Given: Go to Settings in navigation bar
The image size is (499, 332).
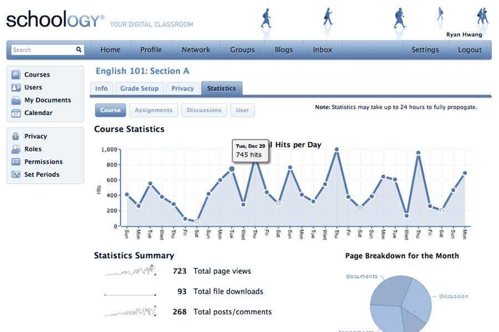Looking at the screenshot, I should coord(425,50).
